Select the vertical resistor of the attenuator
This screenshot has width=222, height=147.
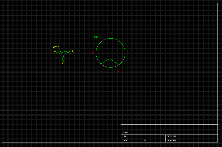[63, 59]
